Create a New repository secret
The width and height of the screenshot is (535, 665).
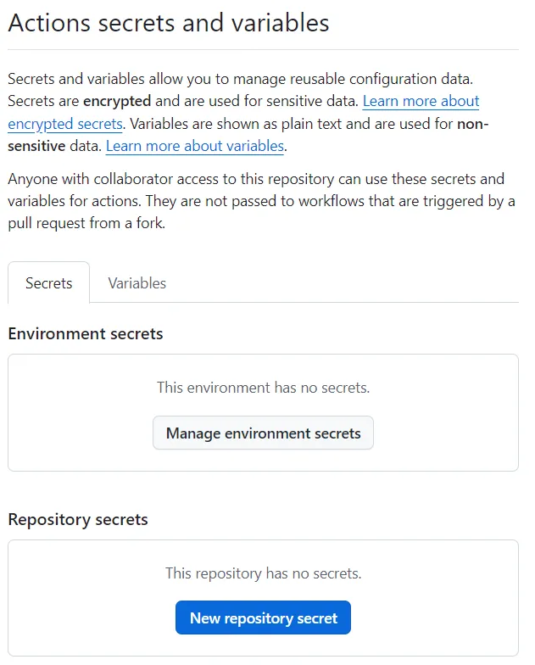tap(263, 617)
